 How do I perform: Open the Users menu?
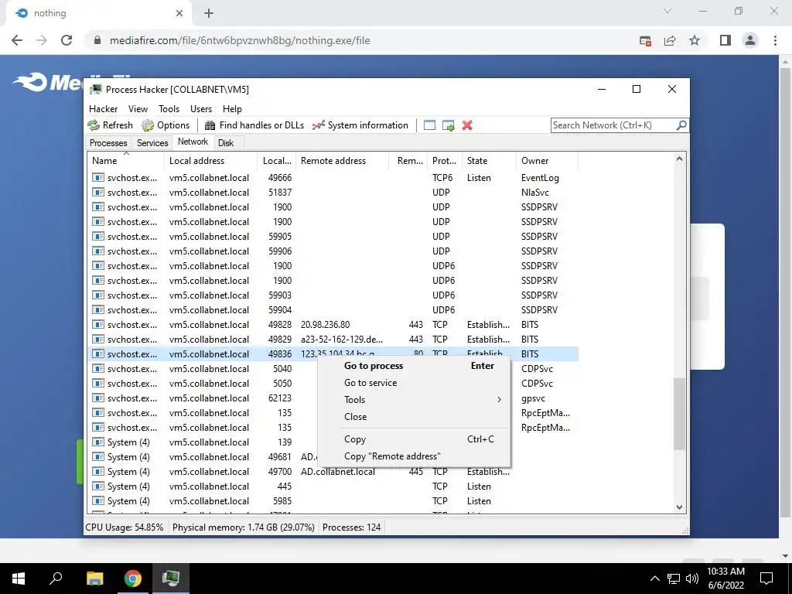201,108
